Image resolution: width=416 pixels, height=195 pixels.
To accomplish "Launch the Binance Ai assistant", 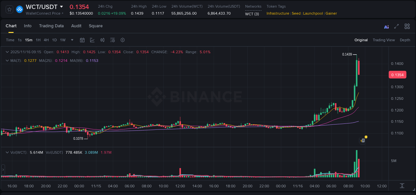I will [386, 26].
